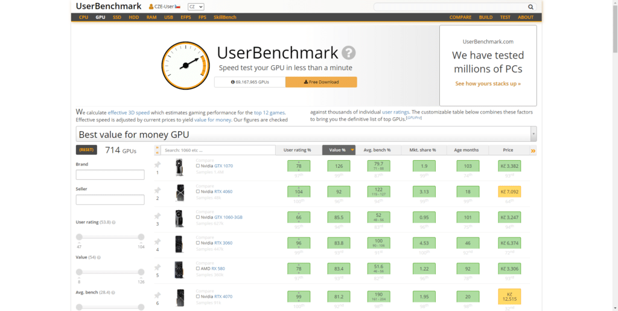Open the CZ country dropdown
This screenshot has height=311, width=618.
coord(196,7)
